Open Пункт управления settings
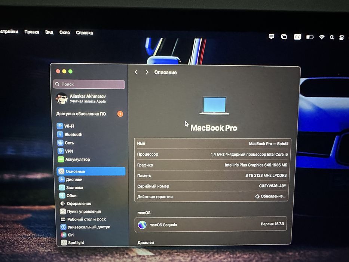This screenshot has height=262, width=349. coord(80,211)
